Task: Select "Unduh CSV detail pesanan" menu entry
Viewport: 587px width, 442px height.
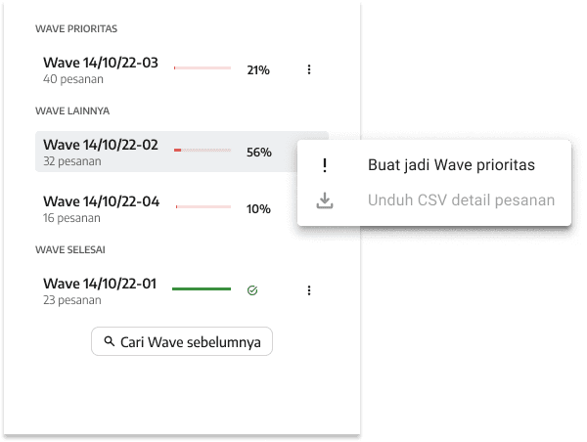Action: coord(462,200)
